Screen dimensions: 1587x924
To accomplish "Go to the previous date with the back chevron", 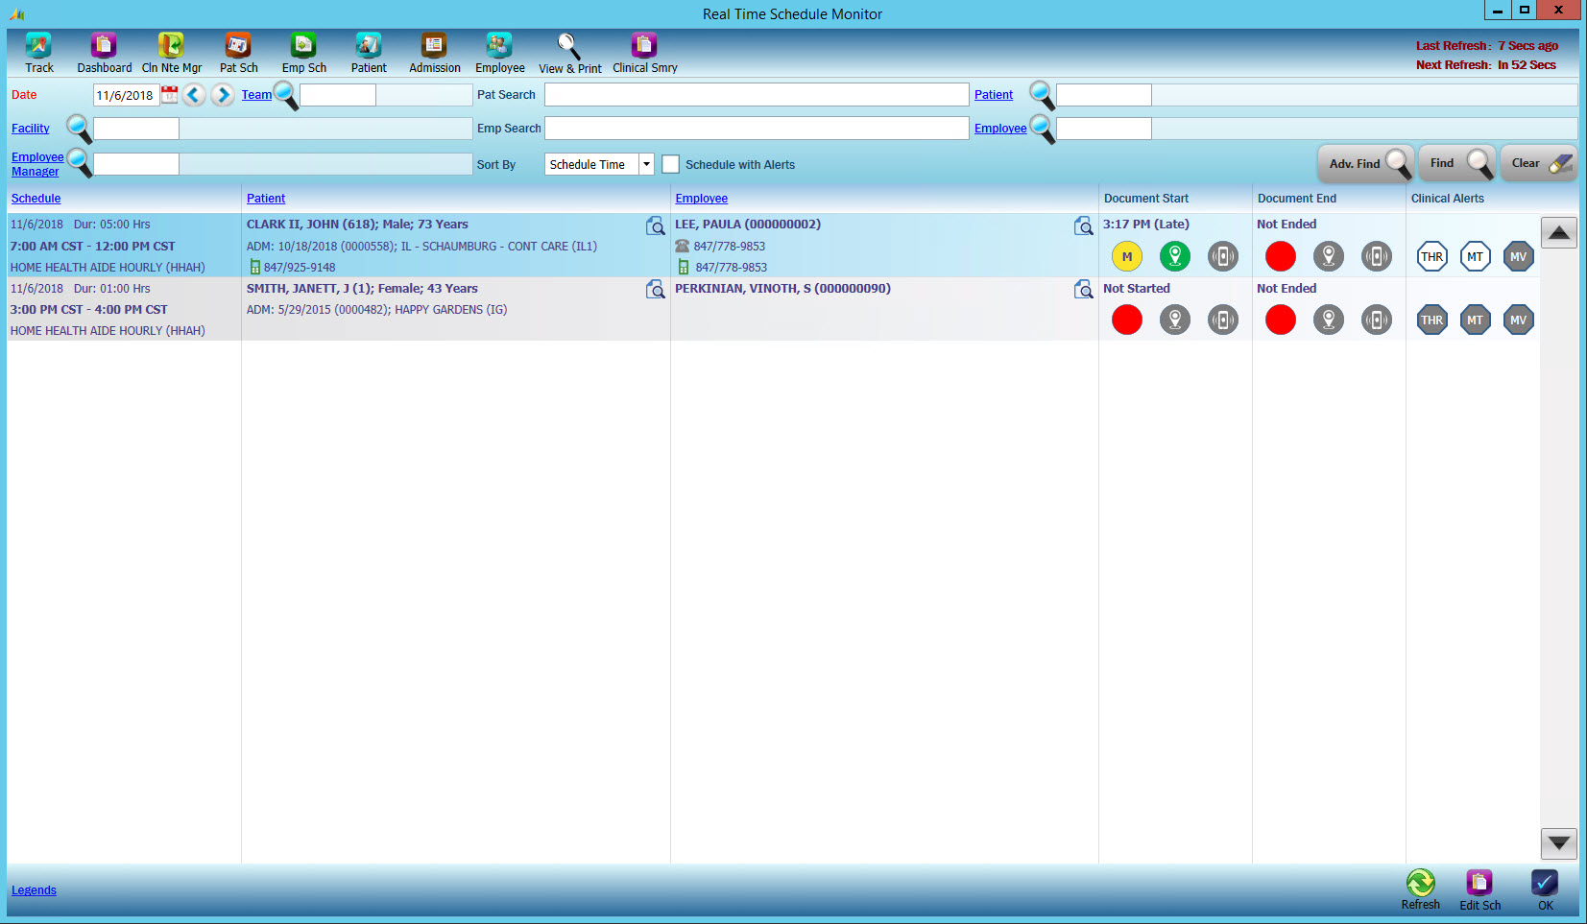I will click(x=195, y=95).
